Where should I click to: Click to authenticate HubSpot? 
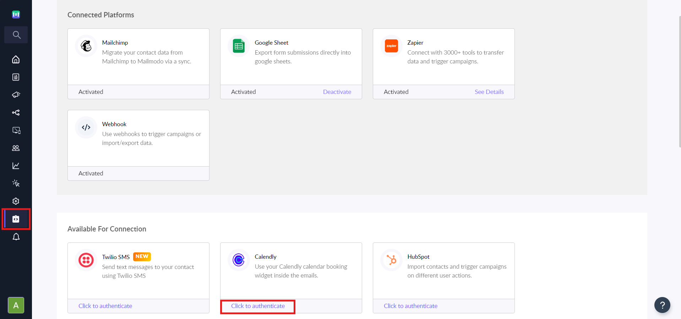410,306
